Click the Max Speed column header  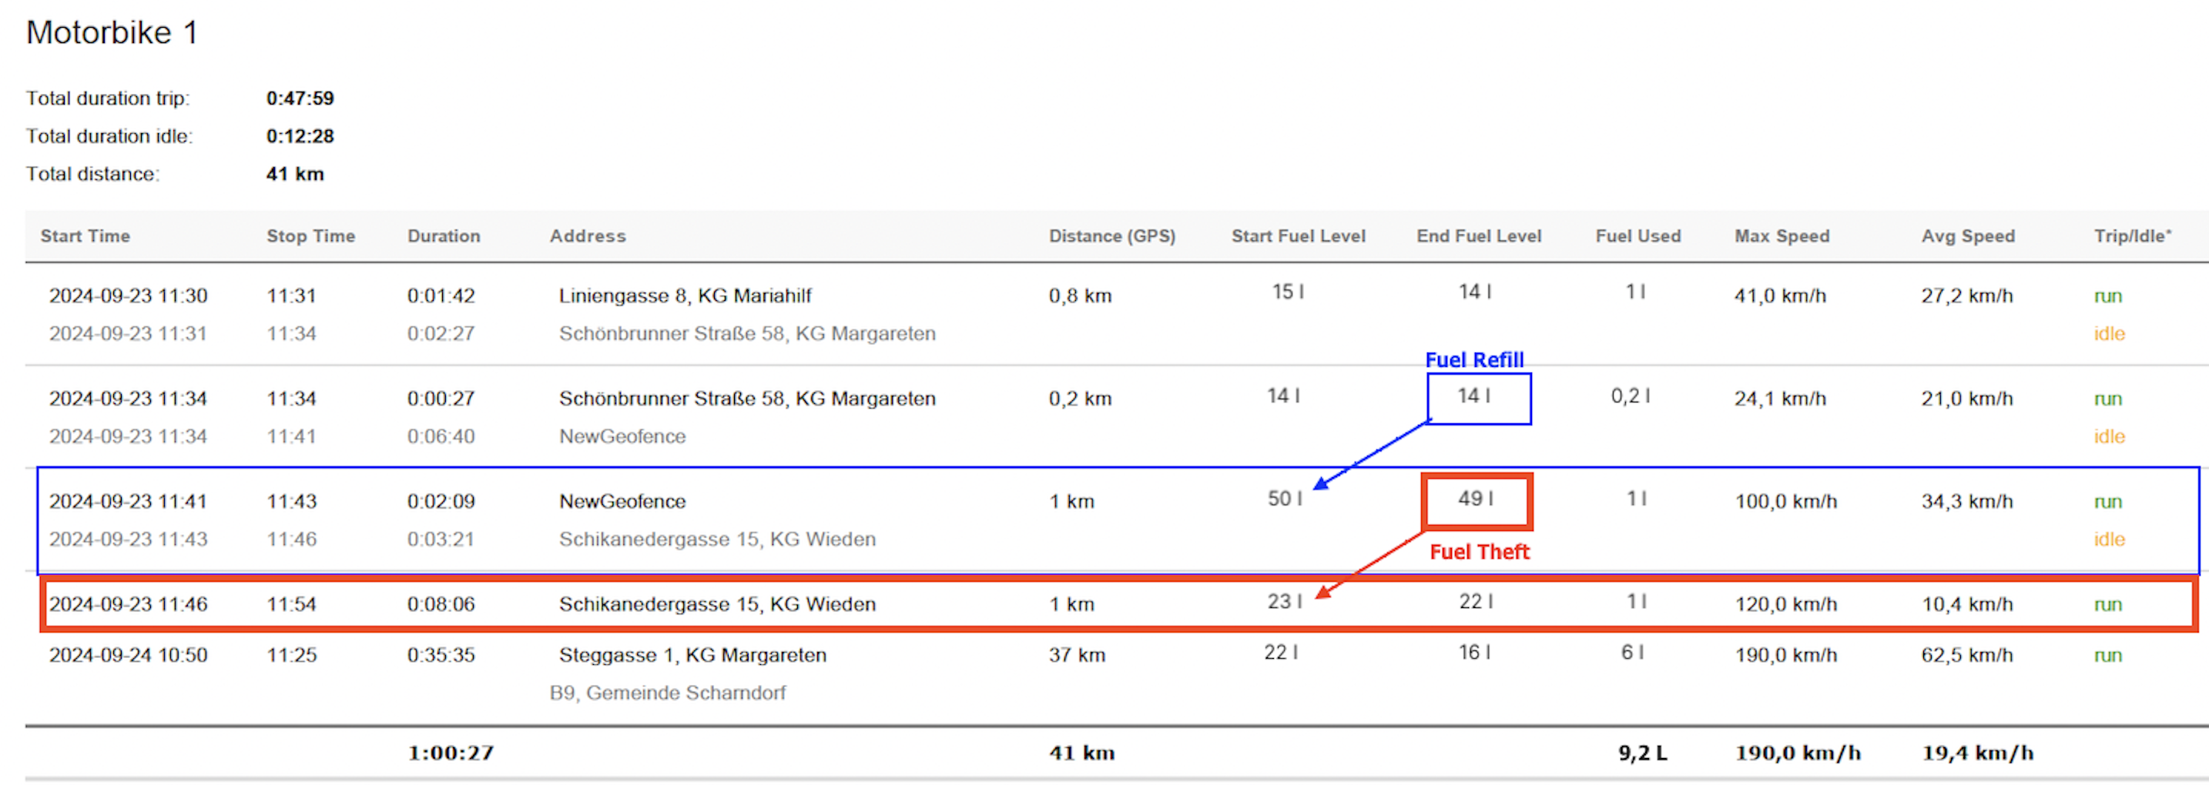[1782, 235]
